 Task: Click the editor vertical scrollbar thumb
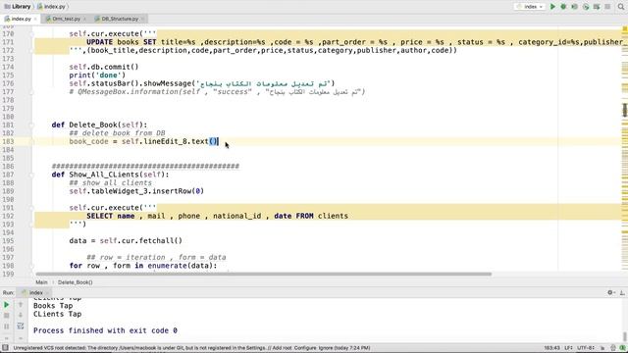pos(624,110)
